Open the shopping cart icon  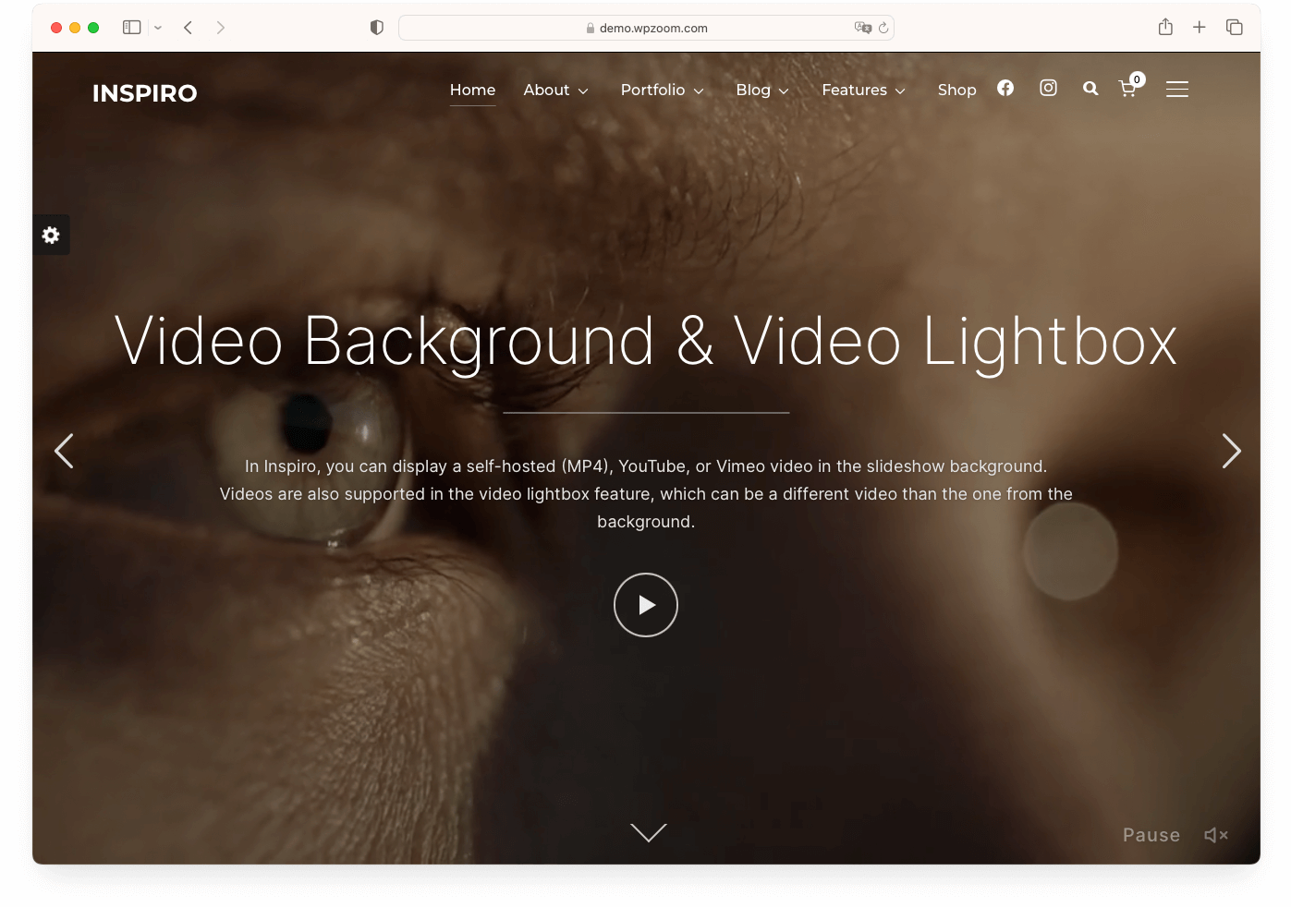pyautogui.click(x=1127, y=89)
